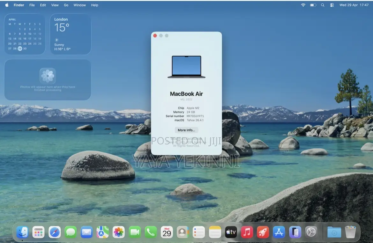Open the Go menu
This screenshot has width=373, height=243.
(x=66, y=5)
